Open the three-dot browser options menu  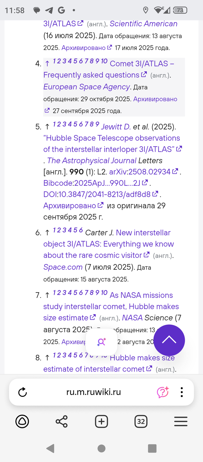pos(182,392)
